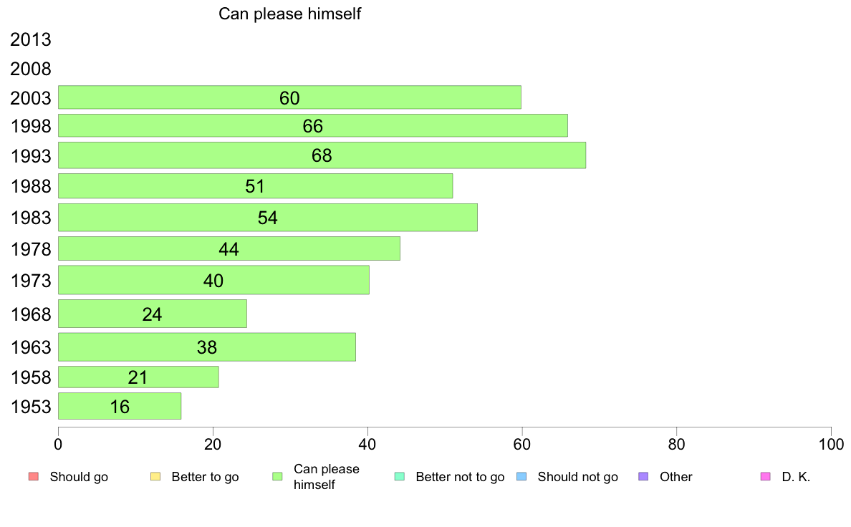Click the 1978 bar showing 44

[x=229, y=248]
